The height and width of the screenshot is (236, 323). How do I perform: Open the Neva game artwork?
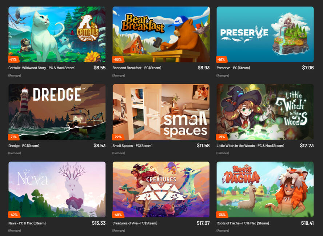pyautogui.click(x=57, y=189)
